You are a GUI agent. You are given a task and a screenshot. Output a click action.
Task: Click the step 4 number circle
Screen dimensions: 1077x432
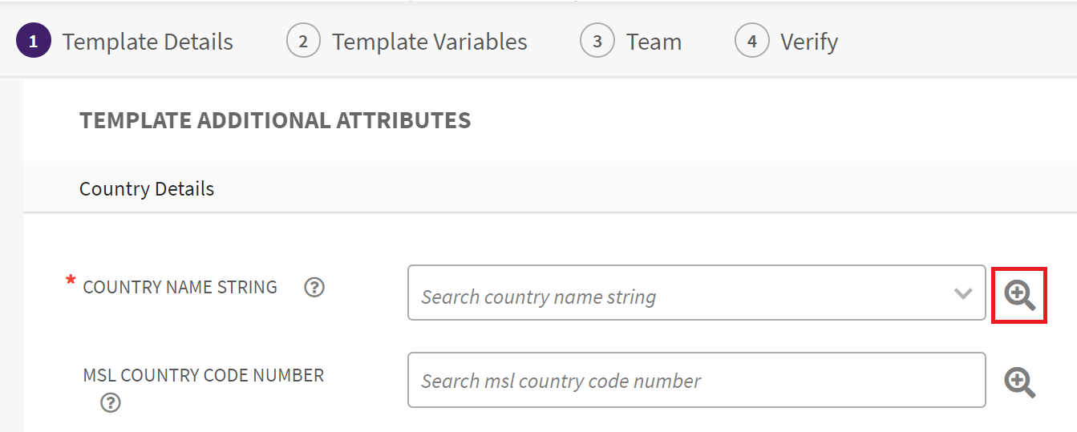click(751, 42)
